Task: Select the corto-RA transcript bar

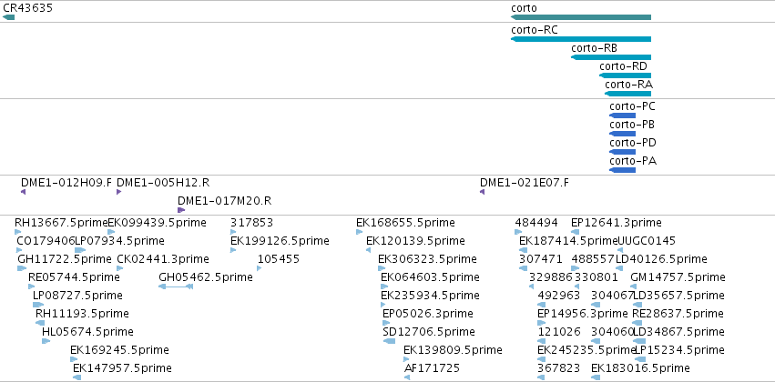Action: pos(627,94)
